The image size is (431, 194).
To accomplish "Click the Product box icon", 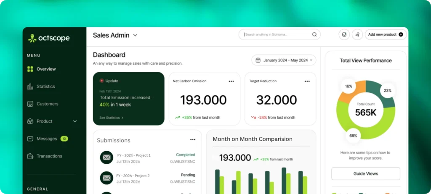I will coord(30,121).
